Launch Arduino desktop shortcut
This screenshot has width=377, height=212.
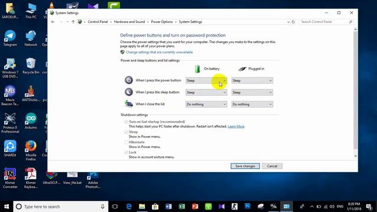[31, 121]
